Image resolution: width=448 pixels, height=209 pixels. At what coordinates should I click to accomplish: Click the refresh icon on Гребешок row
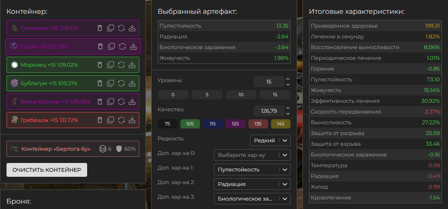121,120
